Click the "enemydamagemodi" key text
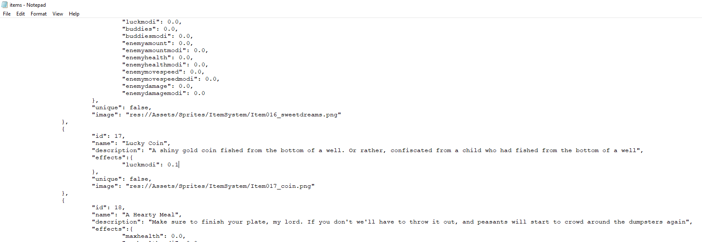This screenshot has height=242, width=702. tap(154, 93)
